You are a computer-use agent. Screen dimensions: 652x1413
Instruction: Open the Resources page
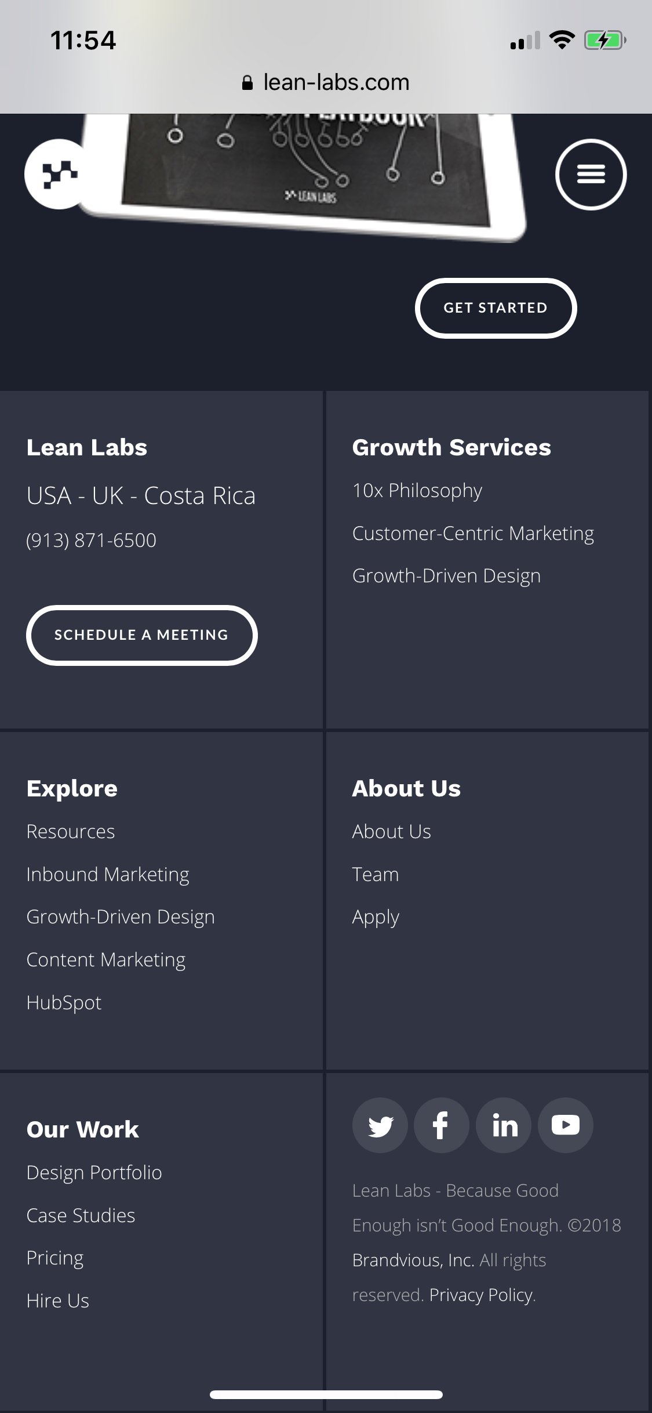tap(70, 831)
